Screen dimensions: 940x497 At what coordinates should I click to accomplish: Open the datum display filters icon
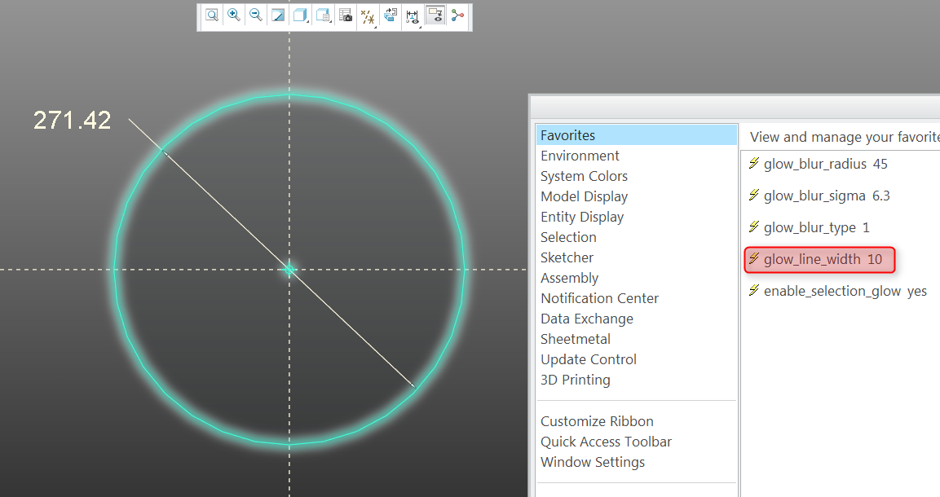coord(368,17)
